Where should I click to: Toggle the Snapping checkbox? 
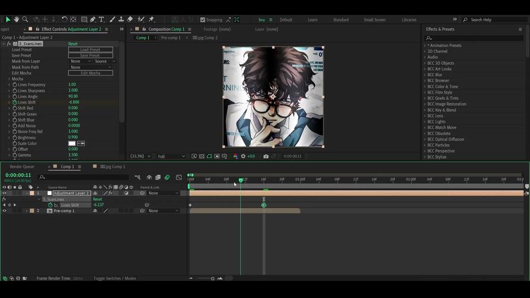(x=203, y=20)
